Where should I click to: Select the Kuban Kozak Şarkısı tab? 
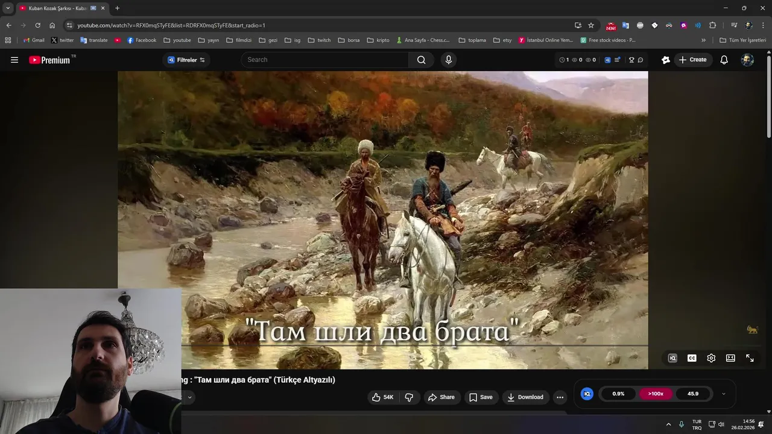(x=62, y=8)
